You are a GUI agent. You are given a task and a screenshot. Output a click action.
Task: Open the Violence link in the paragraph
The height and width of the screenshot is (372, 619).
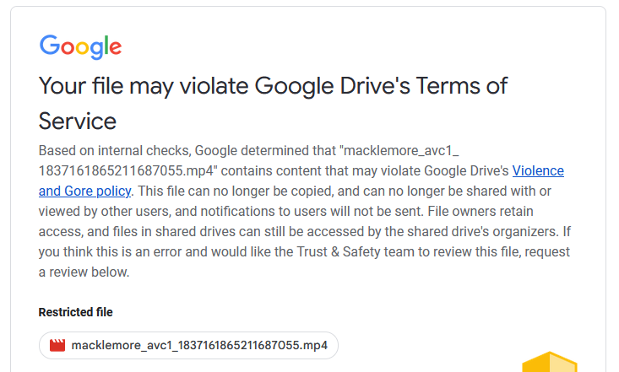point(538,170)
